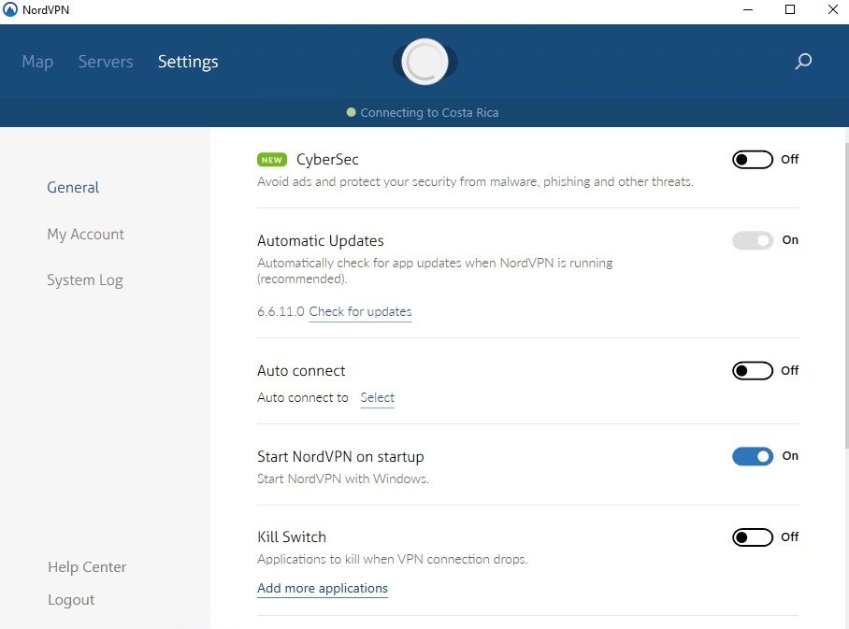This screenshot has width=849, height=629.
Task: Open the Auto connect to Select dropdown
Action: 378,398
